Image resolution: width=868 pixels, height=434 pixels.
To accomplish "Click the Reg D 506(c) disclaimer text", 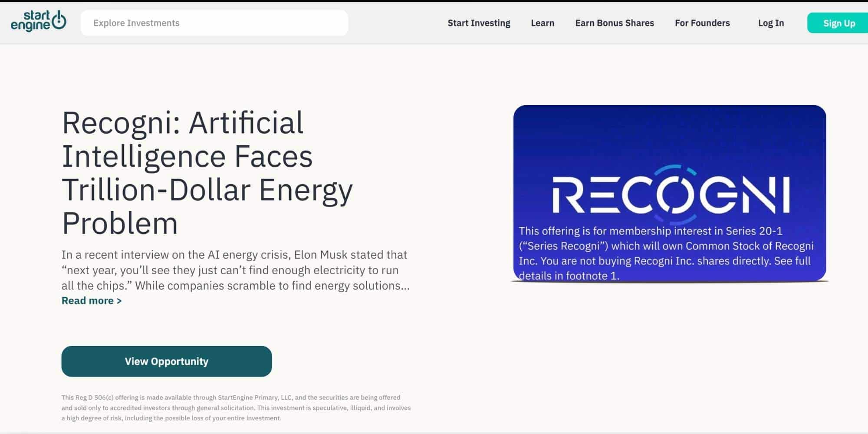I will (236, 408).
